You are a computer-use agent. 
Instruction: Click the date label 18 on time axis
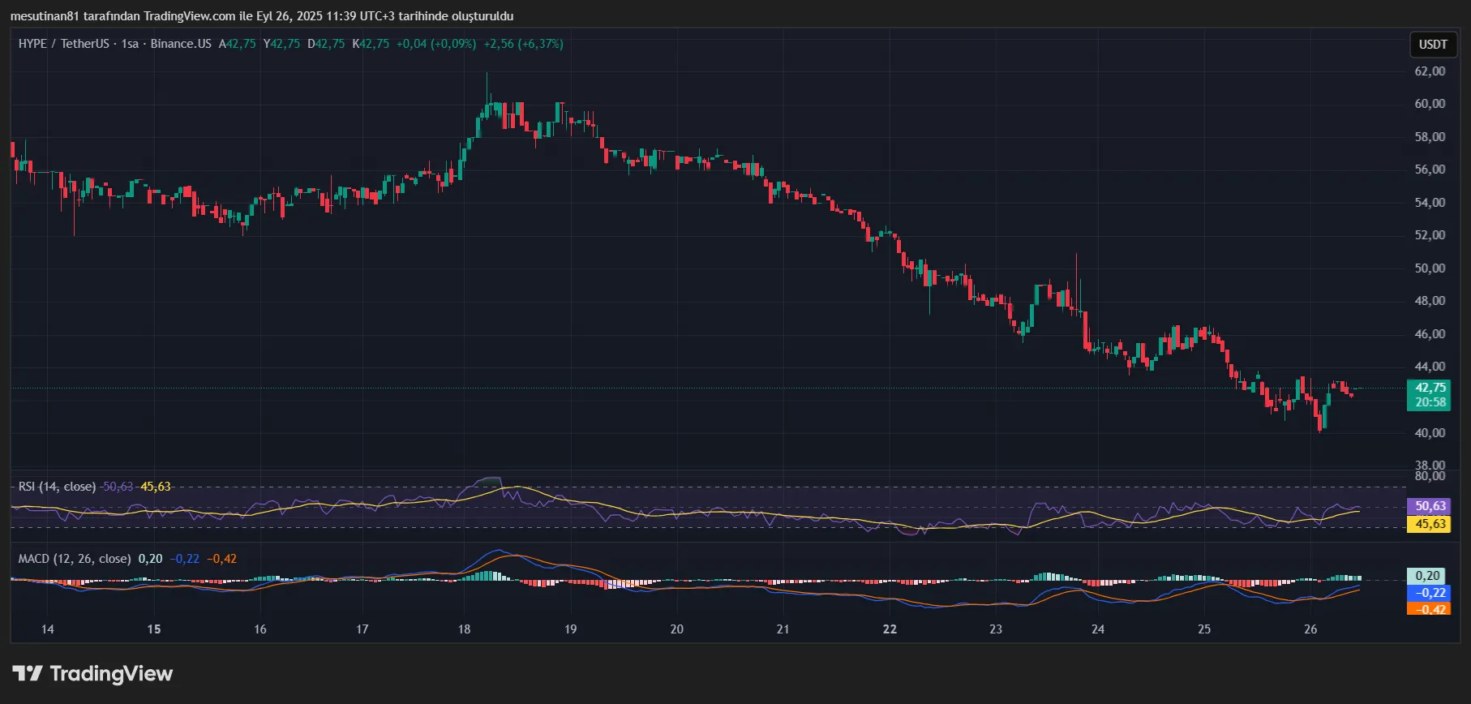(x=465, y=629)
